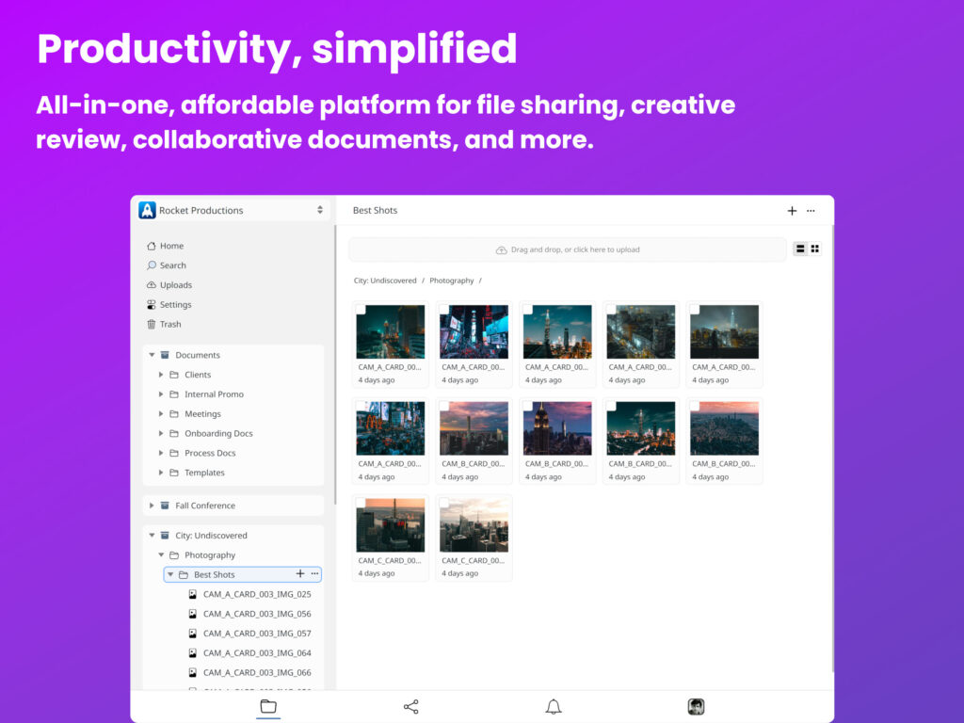This screenshot has width=964, height=723.
Task: Switch to grid view layout
Action: coord(815,249)
